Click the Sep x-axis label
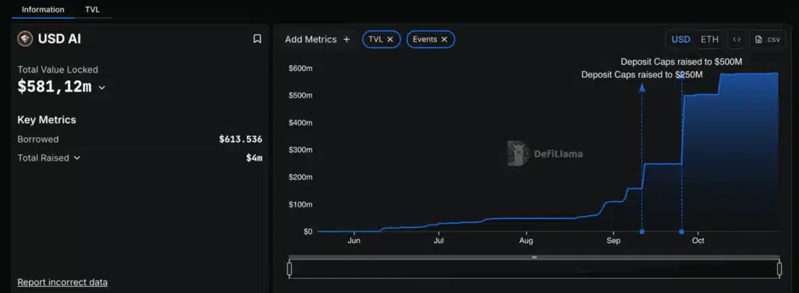This screenshot has width=799, height=293. click(x=613, y=241)
